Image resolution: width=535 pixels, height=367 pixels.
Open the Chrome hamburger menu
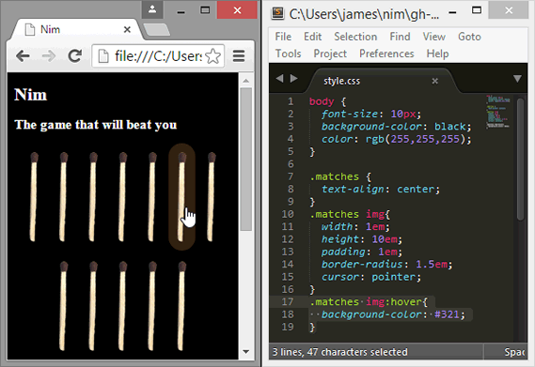239,56
